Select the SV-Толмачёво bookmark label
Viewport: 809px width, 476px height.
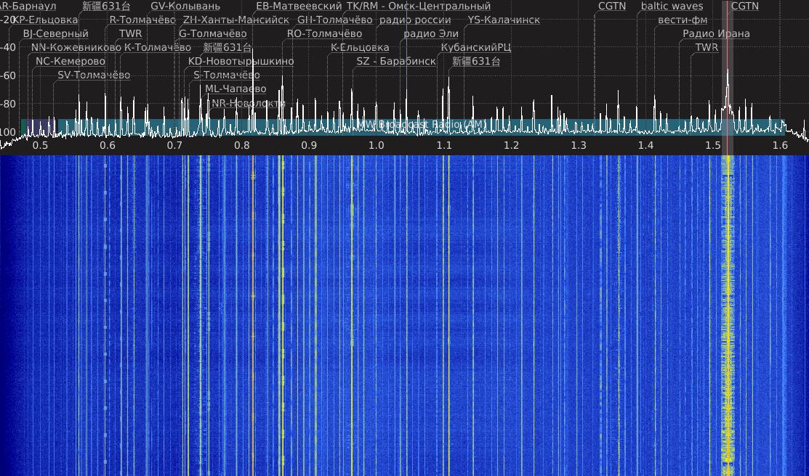tap(94, 75)
